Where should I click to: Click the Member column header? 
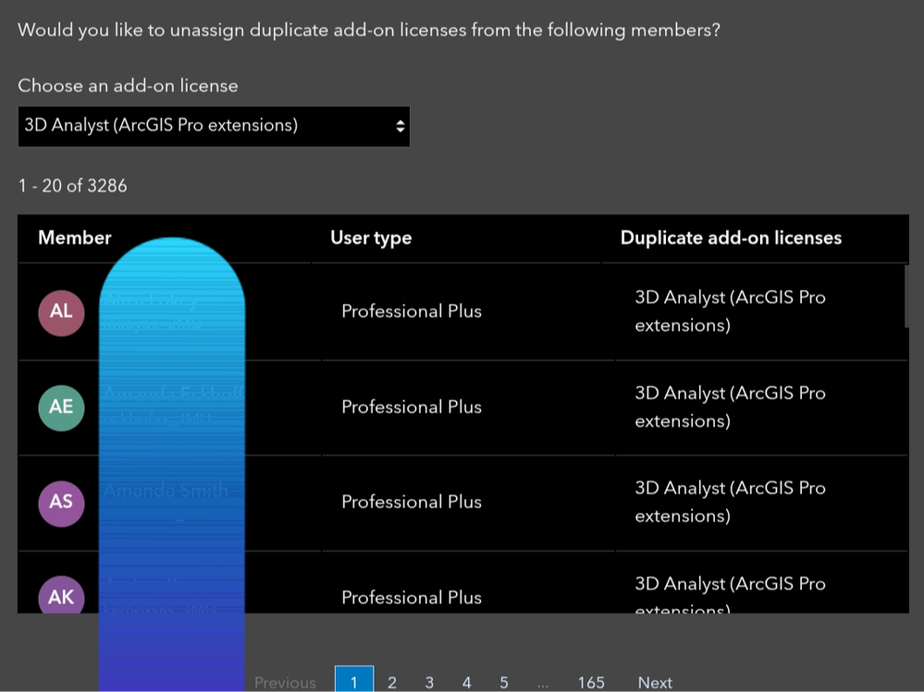tap(75, 238)
